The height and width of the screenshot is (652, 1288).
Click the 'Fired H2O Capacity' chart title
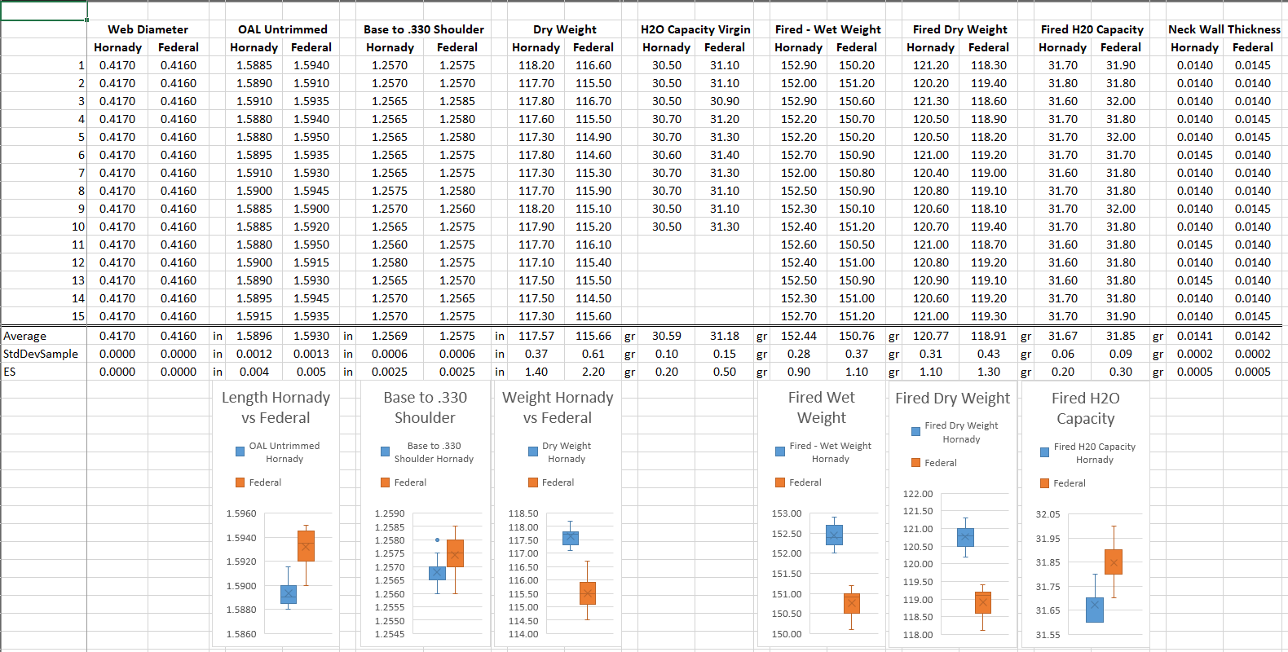point(1085,408)
